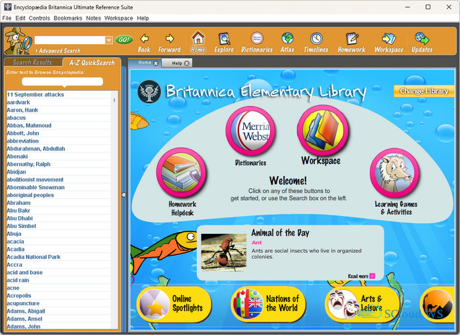460x335 pixels.
Task: Click the Browse Encyclopedia text field
Action: pyautogui.click(x=62, y=81)
